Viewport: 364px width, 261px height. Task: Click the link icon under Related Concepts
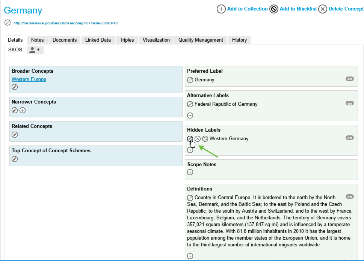click(15, 135)
